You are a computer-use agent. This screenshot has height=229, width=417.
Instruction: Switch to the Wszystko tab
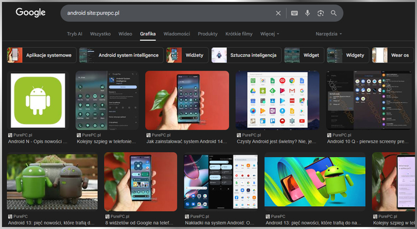[100, 34]
